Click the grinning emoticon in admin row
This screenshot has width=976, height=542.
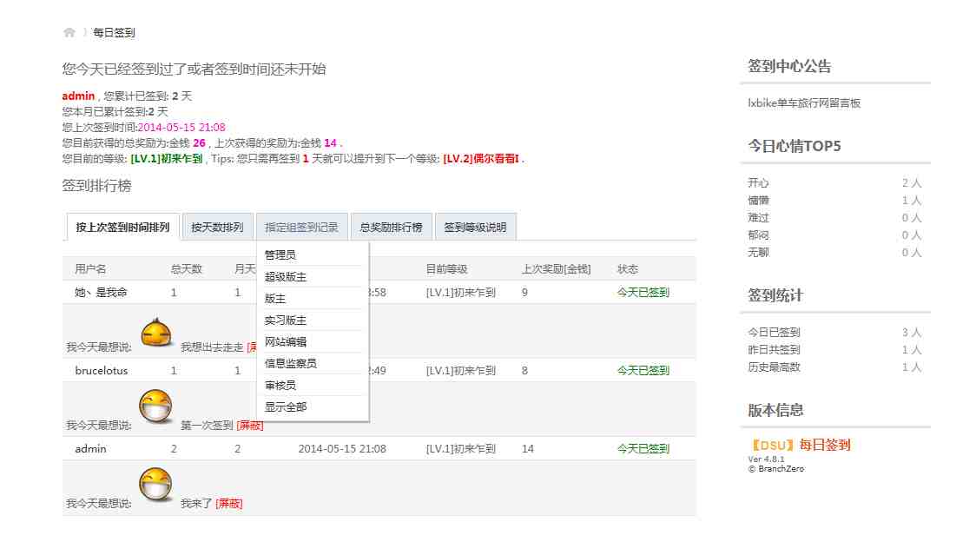[155, 484]
